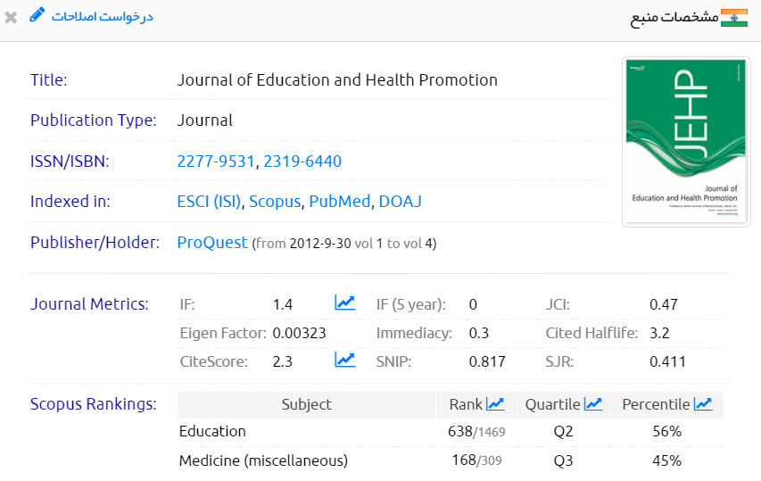Open the CiteScore trend chart icon

point(344,361)
